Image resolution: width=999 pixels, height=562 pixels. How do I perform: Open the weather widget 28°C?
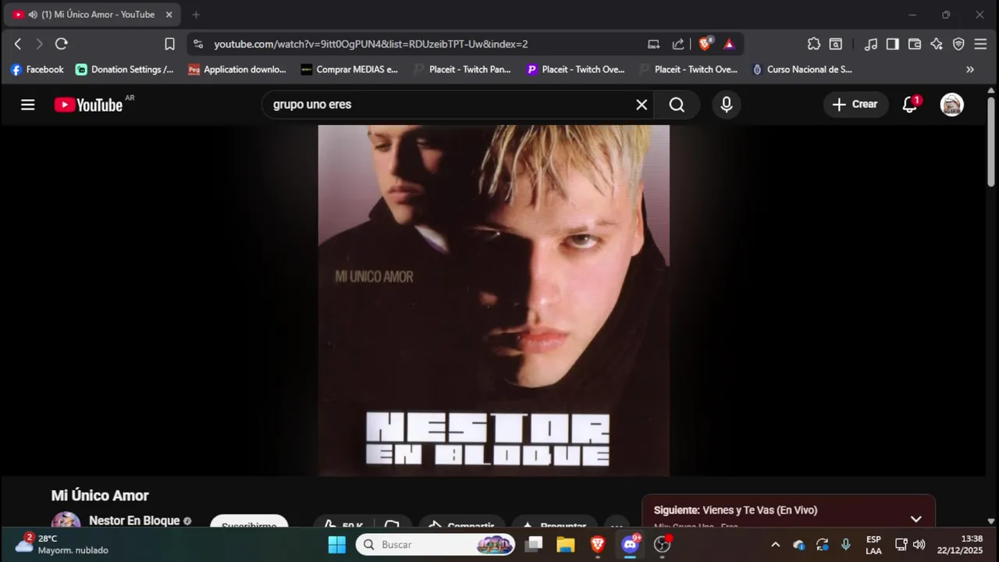pyautogui.click(x=62, y=545)
